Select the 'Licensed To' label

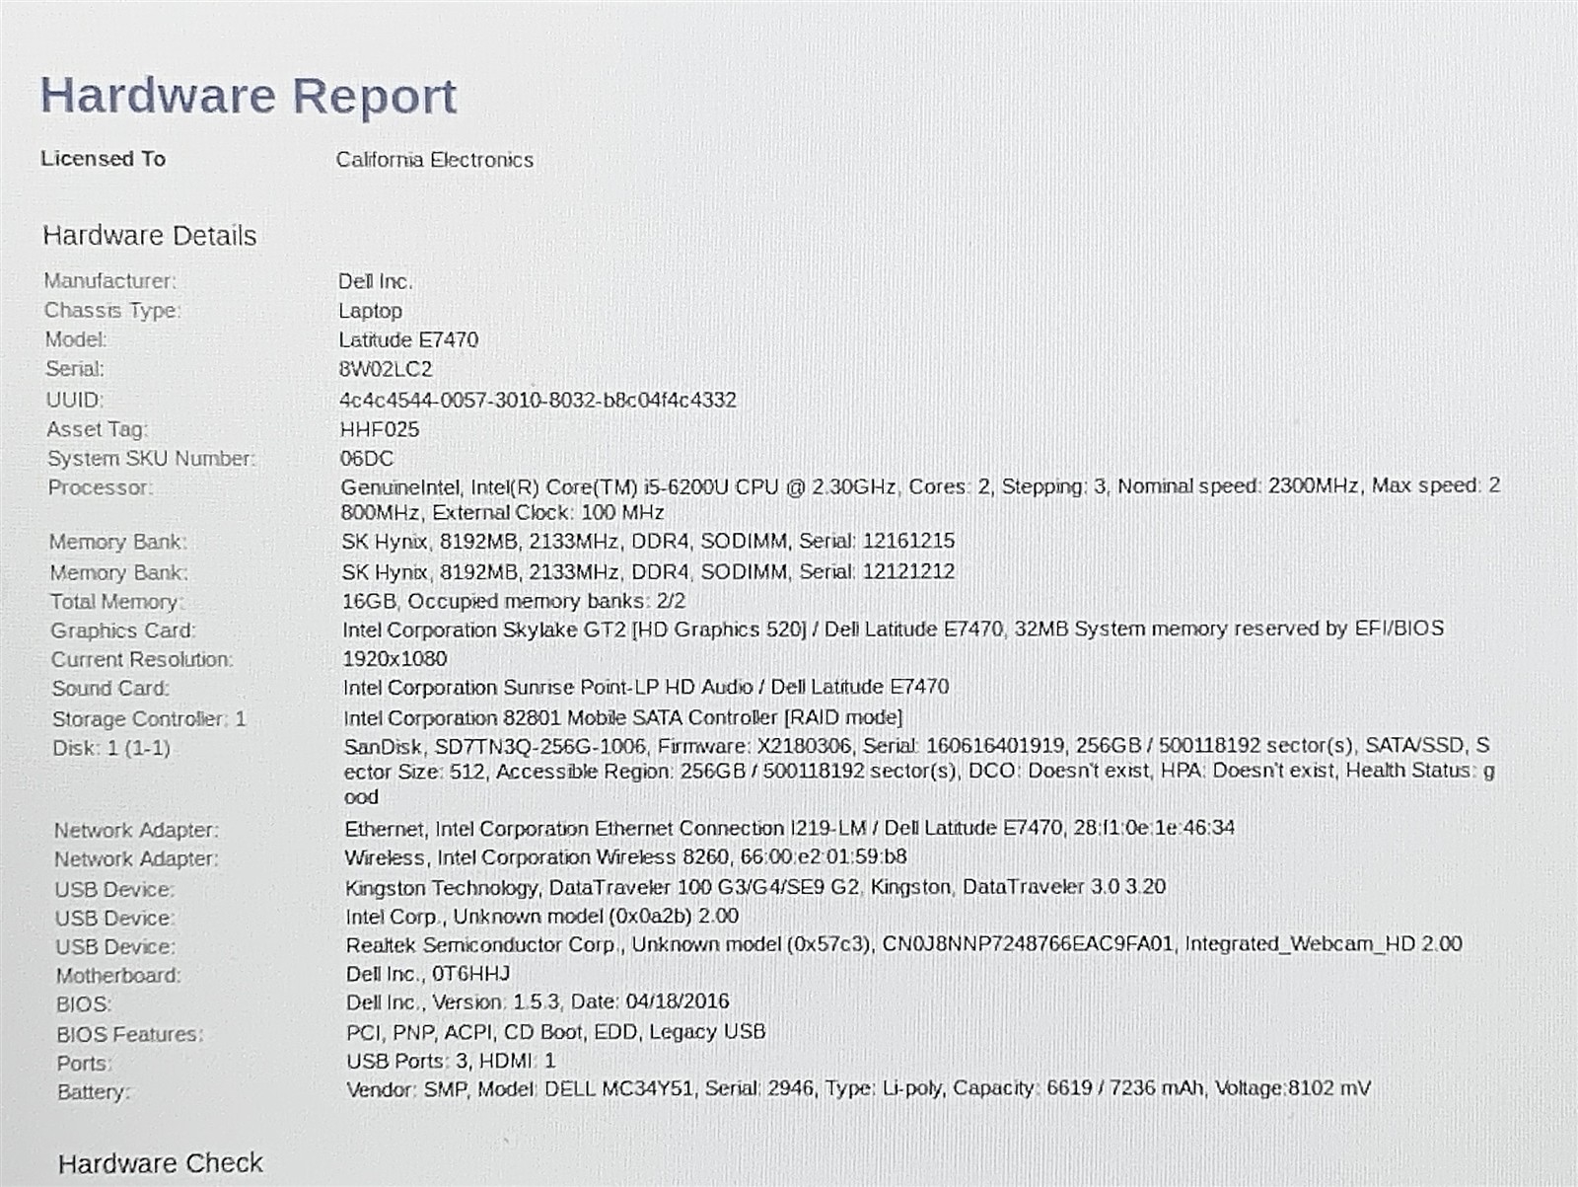tap(103, 159)
